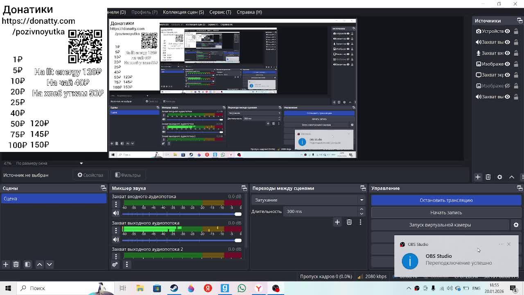Dismiss the OBS Studio notification

509,244
